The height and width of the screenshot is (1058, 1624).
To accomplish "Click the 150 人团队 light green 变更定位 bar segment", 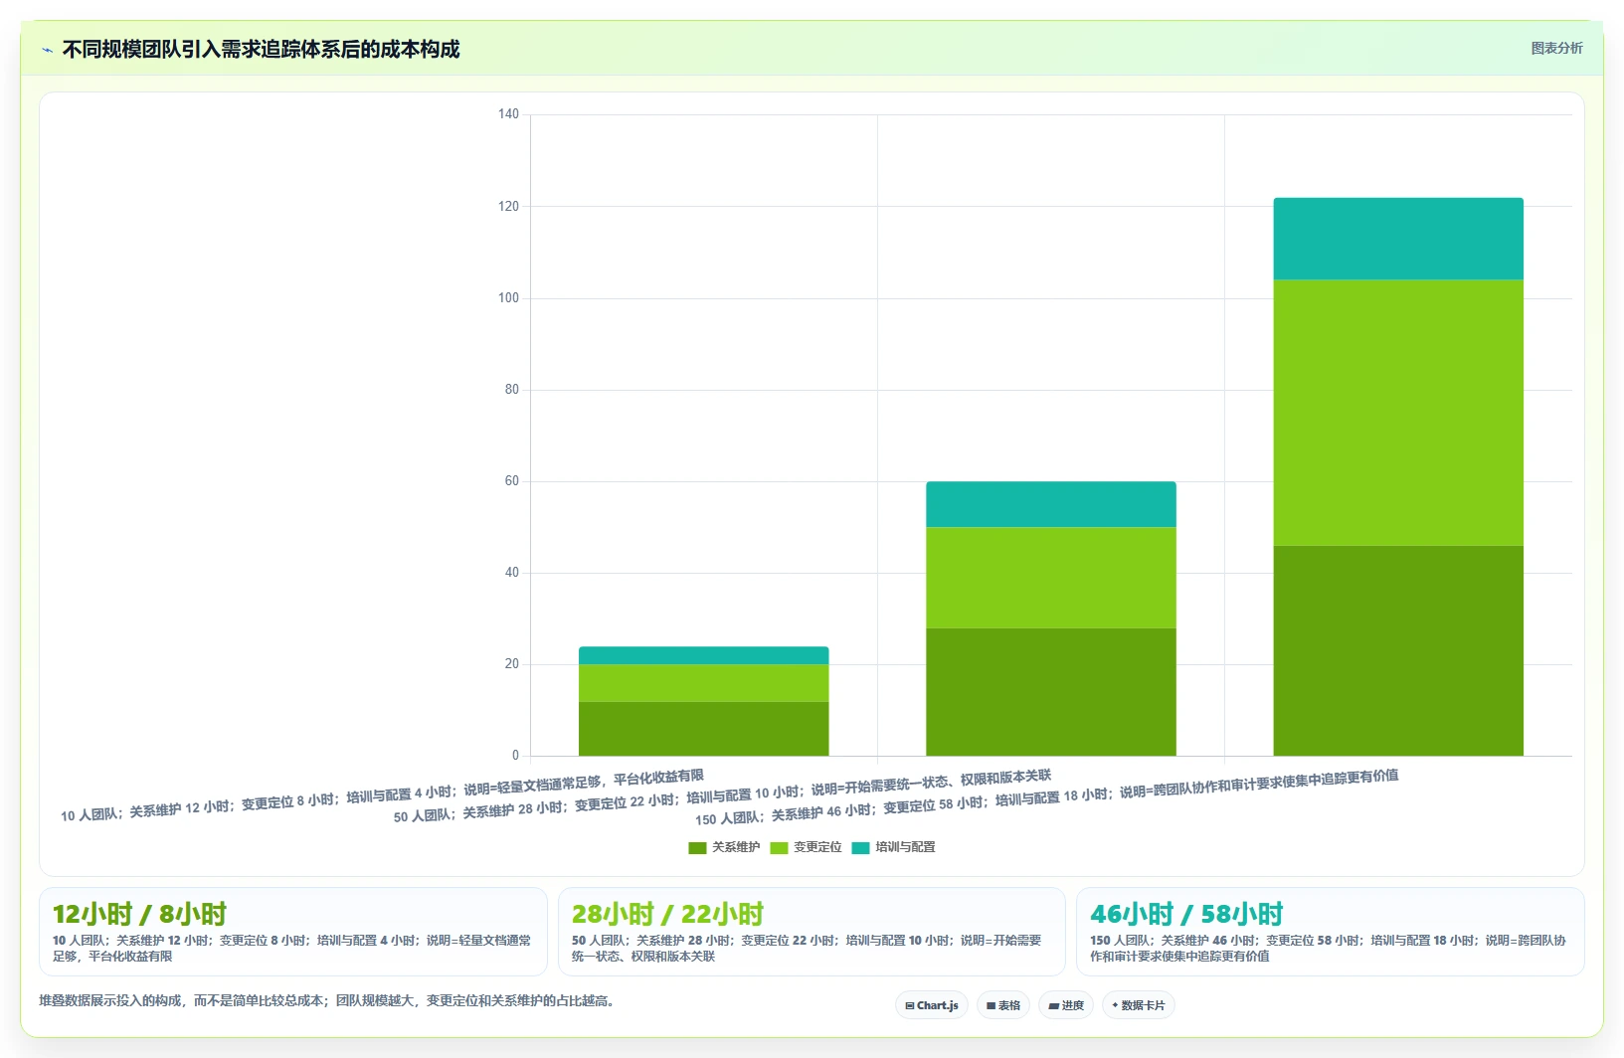I will (x=1398, y=413).
